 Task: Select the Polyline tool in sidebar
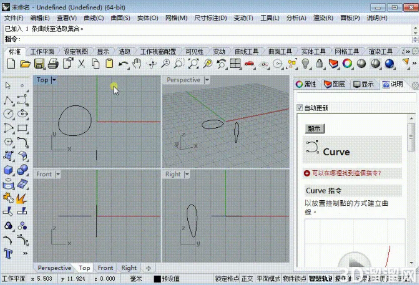point(9,100)
